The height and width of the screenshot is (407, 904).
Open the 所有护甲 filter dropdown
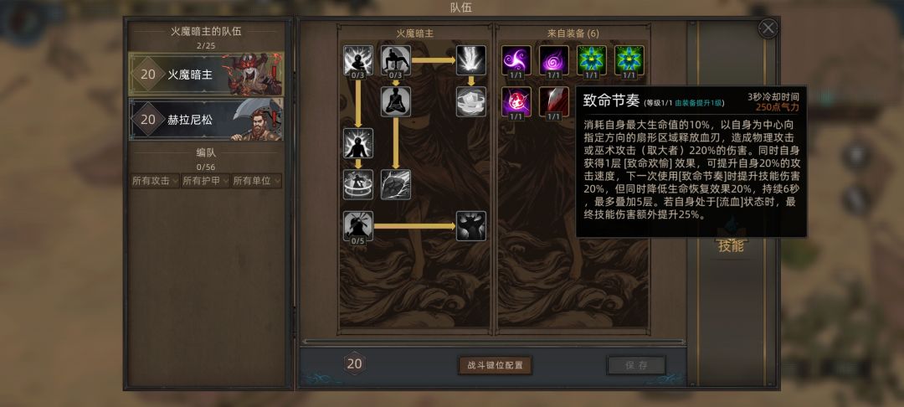[206, 181]
